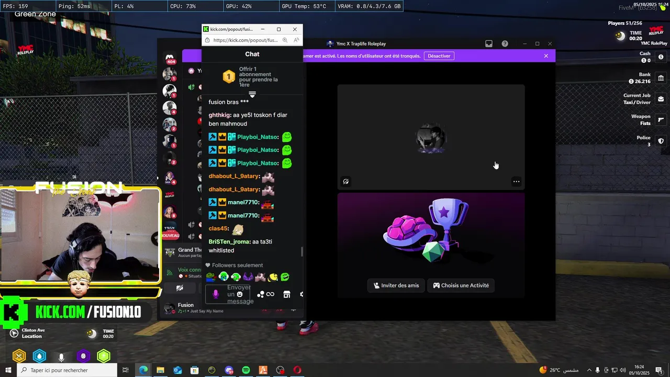This screenshot has width=670, height=377.
Task: Expand the Kick chat leaderboard arrow
Action: (252, 94)
